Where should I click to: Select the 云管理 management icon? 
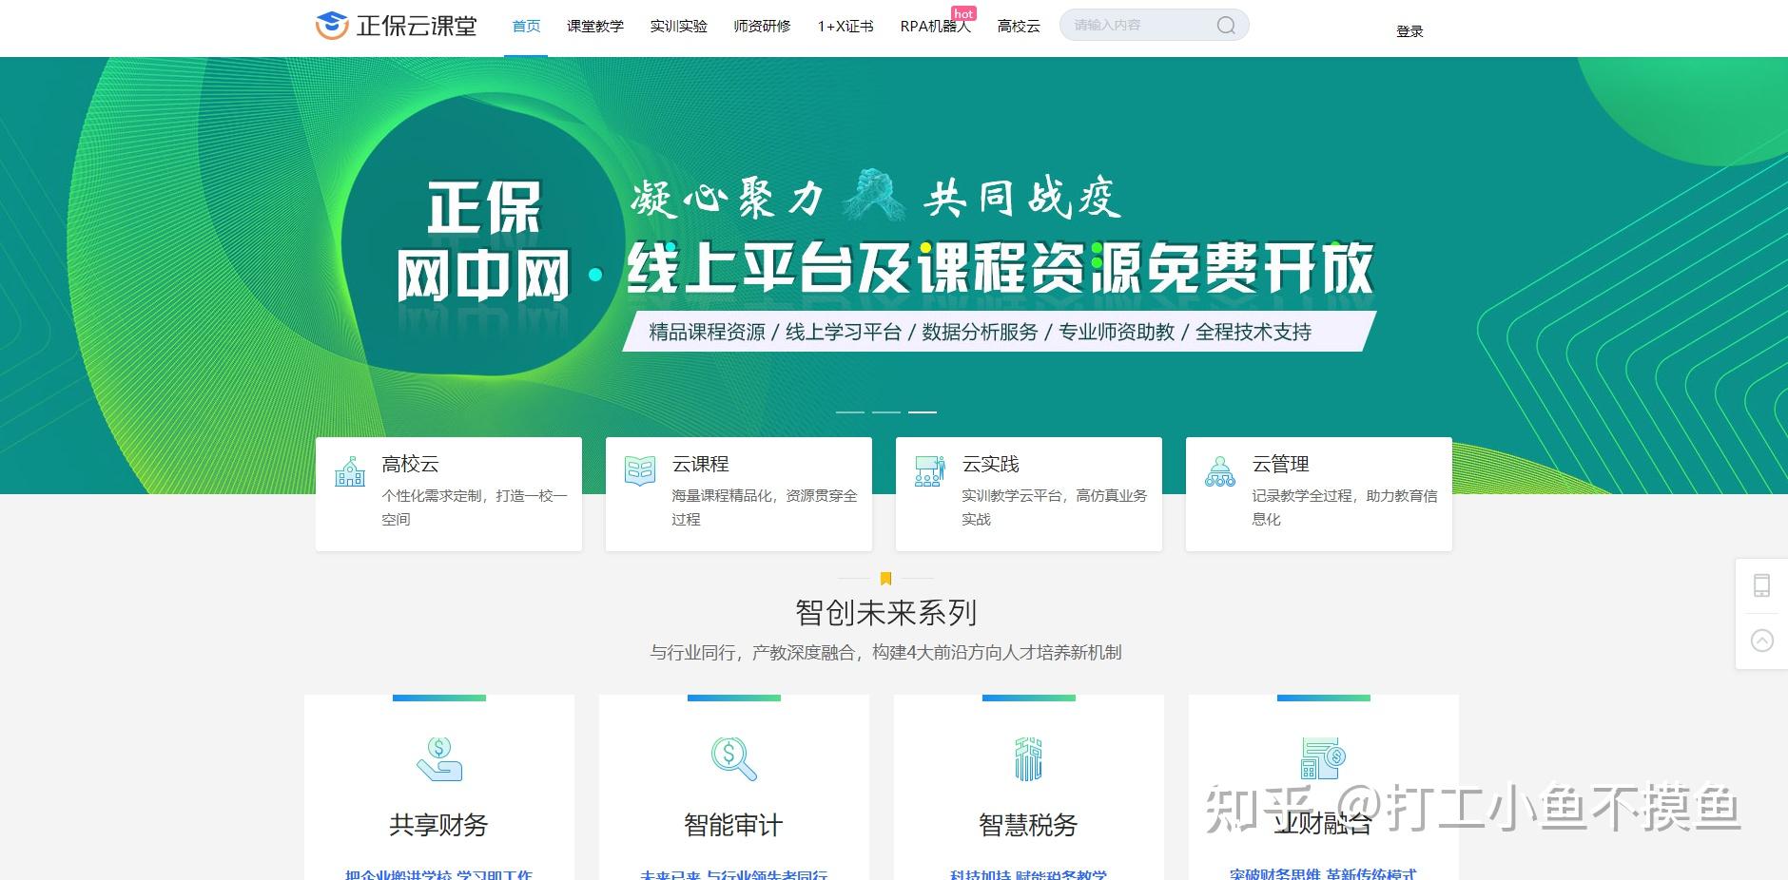point(1220,469)
